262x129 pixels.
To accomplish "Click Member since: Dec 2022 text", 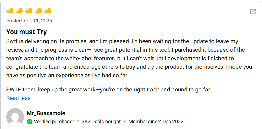I will [x=156, y=122].
